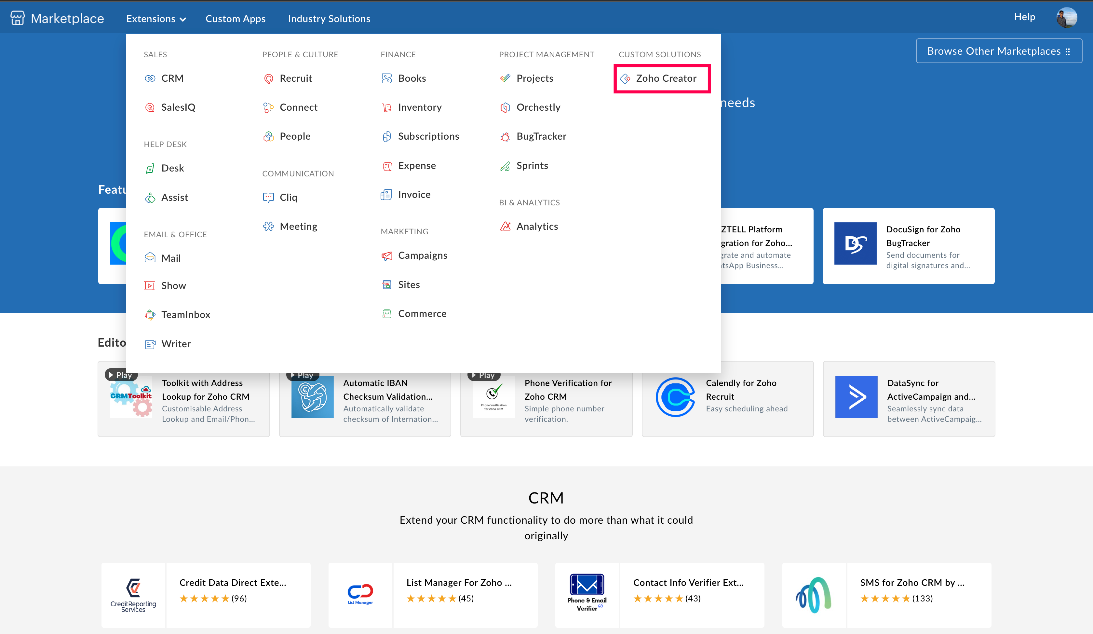Click the Help link

pyautogui.click(x=1024, y=17)
